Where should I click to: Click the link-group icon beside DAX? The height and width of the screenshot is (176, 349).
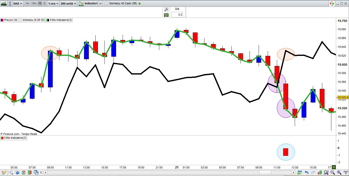tap(10, 4)
